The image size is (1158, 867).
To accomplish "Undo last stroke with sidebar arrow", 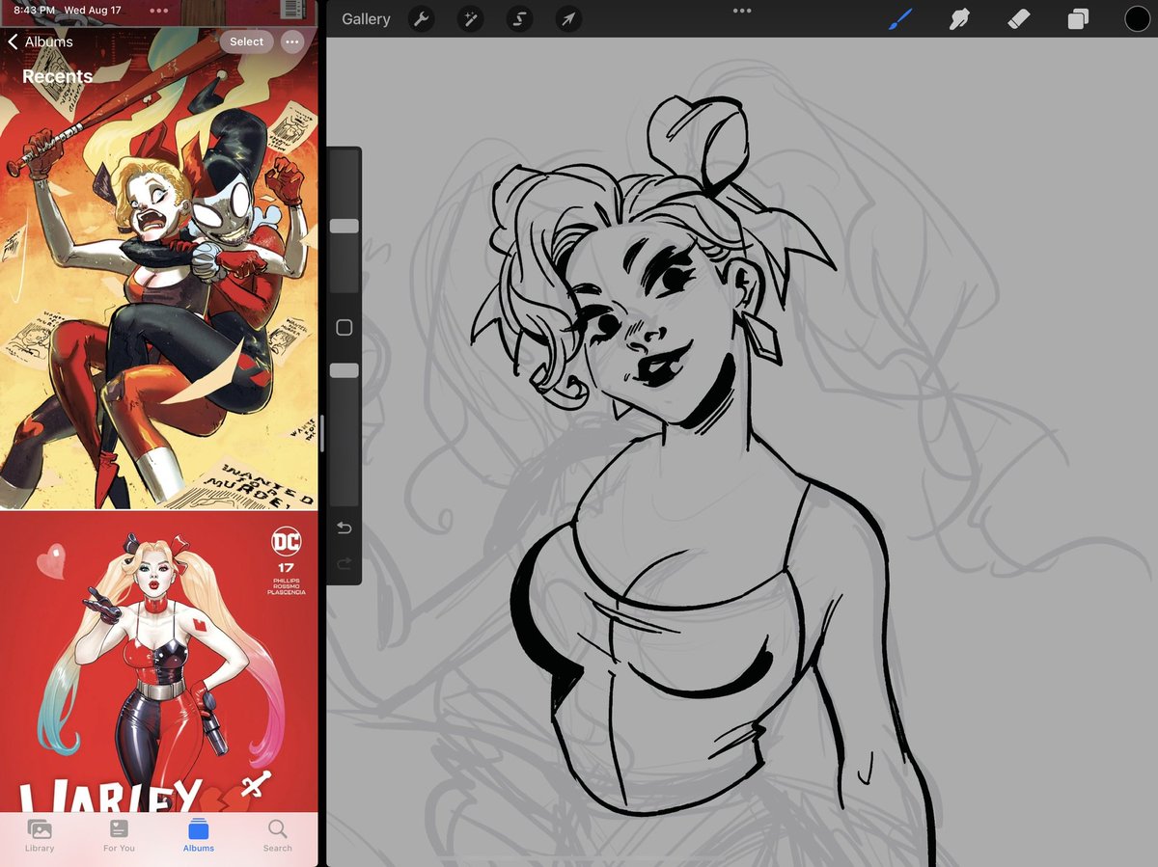I will click(345, 528).
